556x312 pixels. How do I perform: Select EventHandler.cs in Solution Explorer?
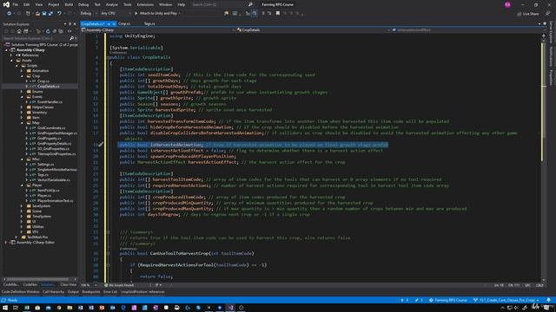(50, 102)
